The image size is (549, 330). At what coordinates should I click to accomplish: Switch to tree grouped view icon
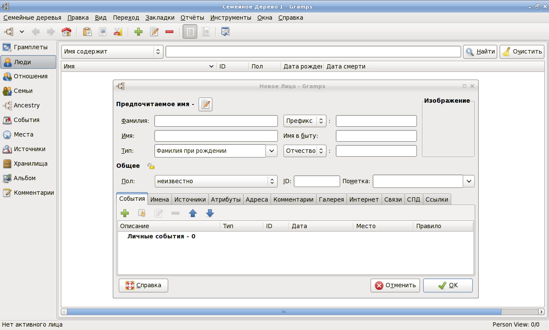click(x=205, y=32)
